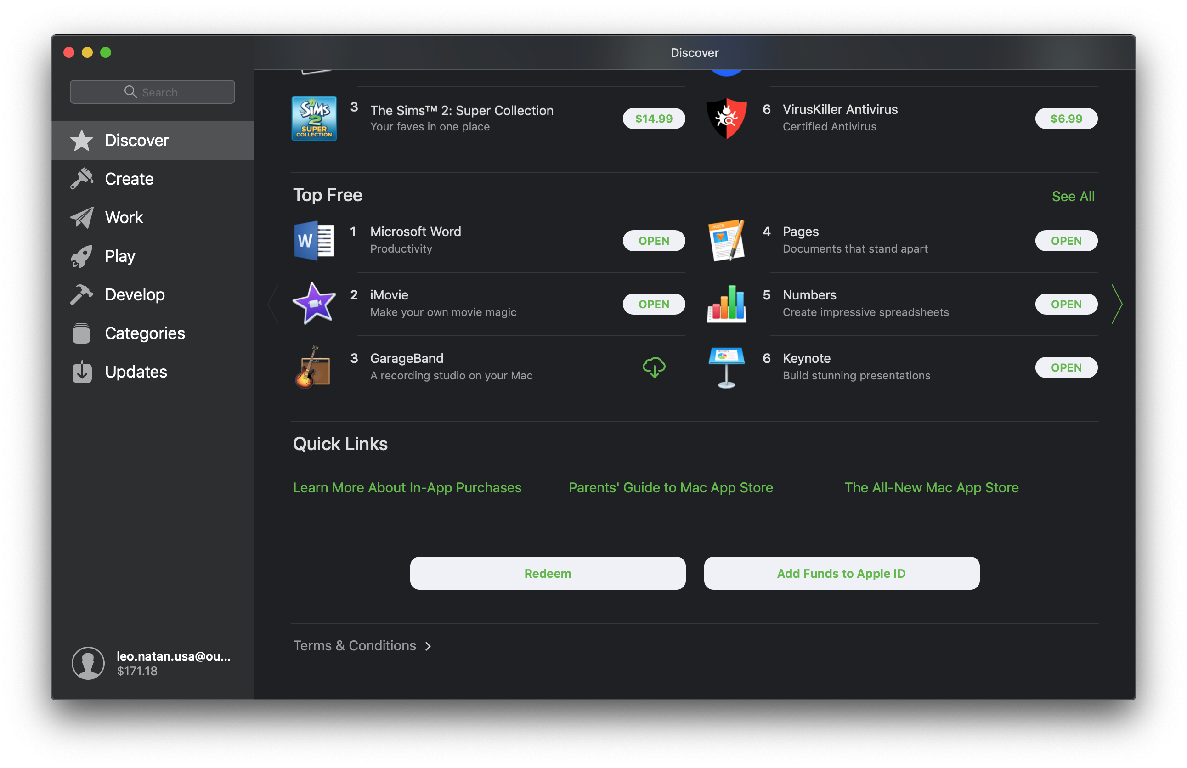
Task: Focus the Search field
Action: tap(153, 92)
